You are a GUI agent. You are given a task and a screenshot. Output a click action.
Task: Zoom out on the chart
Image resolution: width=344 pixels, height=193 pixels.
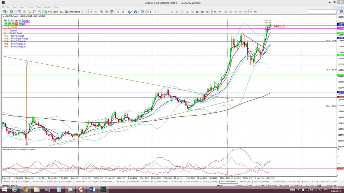(x=106, y=12)
